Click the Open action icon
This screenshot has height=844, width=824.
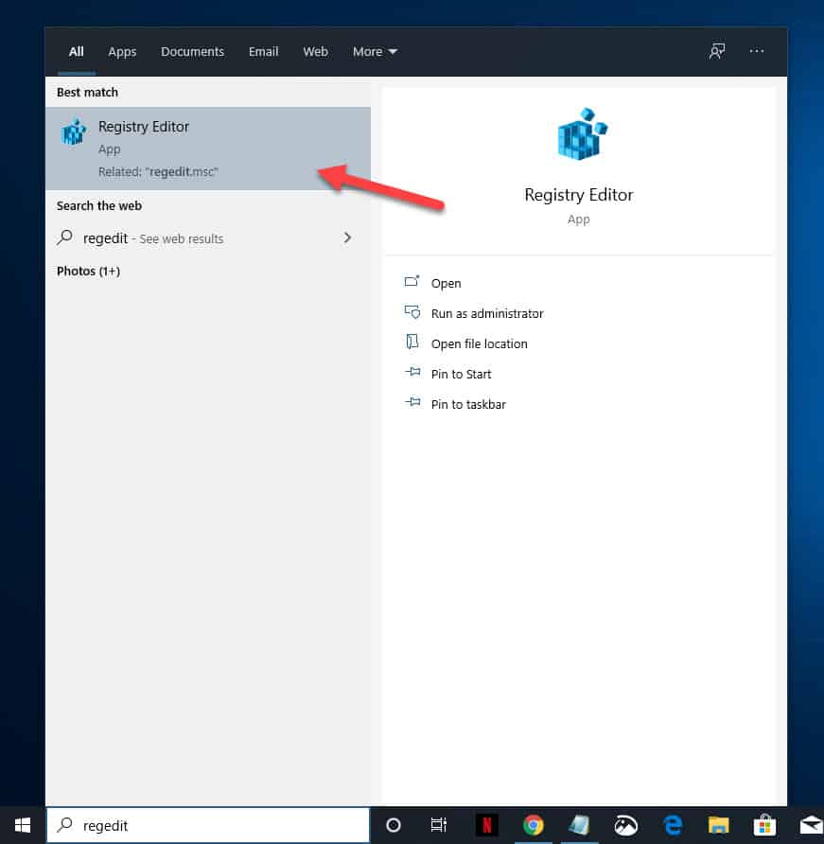point(412,281)
